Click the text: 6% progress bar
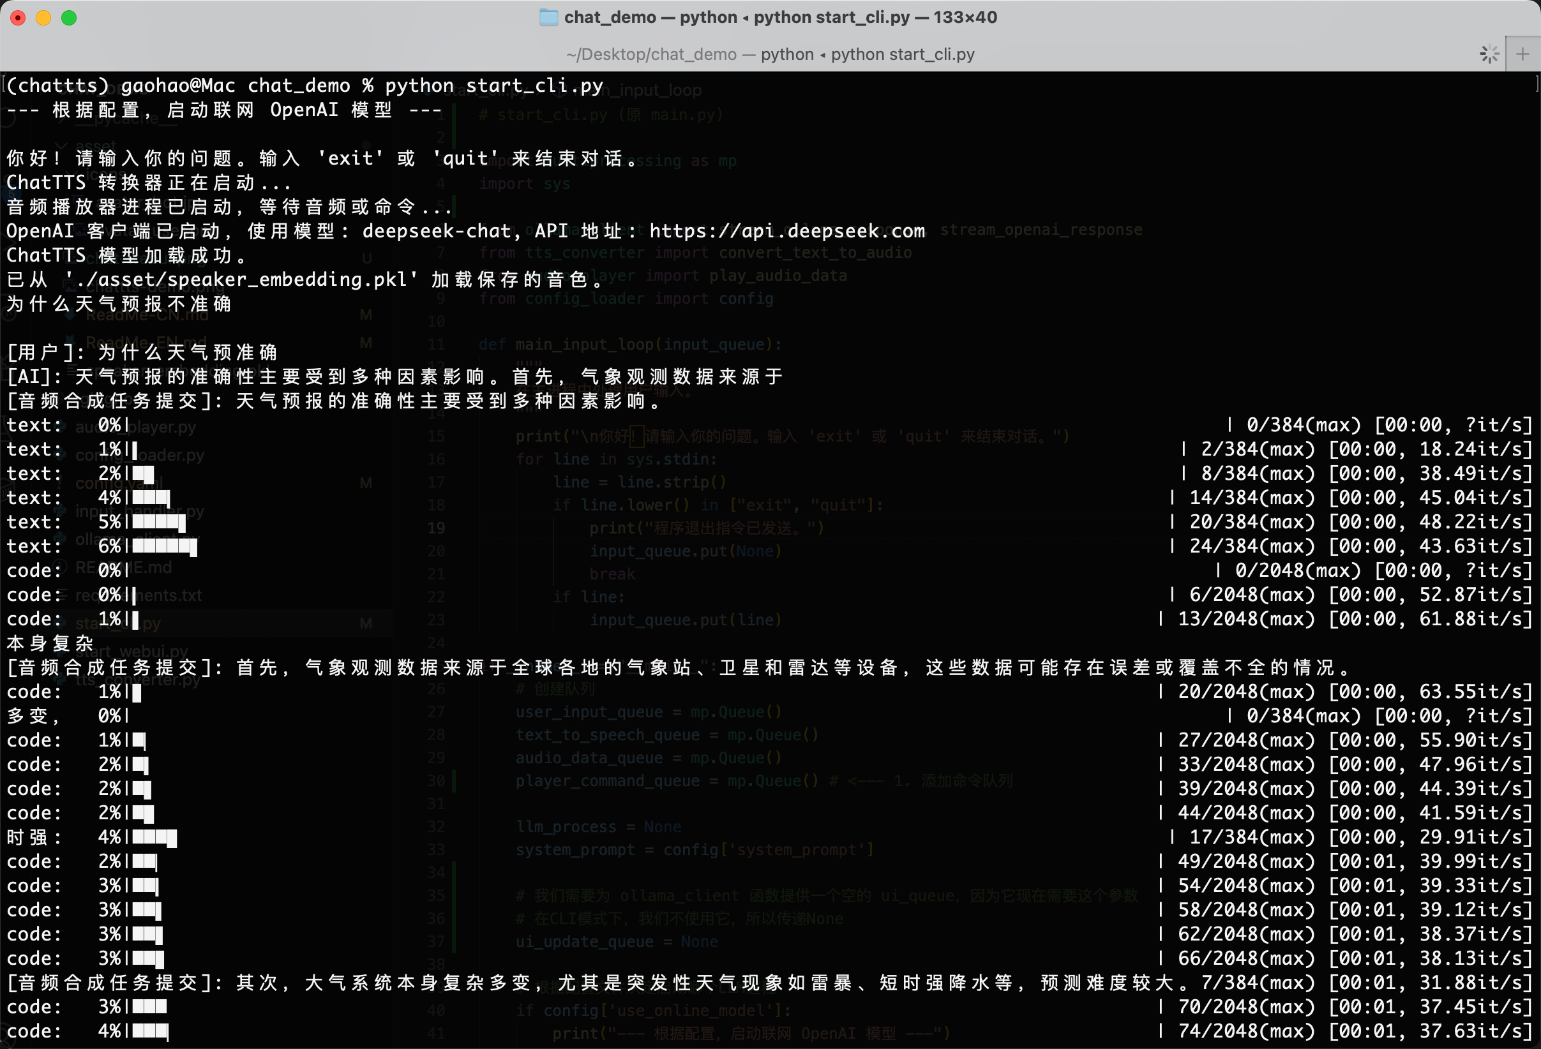Image resolution: width=1541 pixels, height=1049 pixels. pyautogui.click(x=164, y=547)
